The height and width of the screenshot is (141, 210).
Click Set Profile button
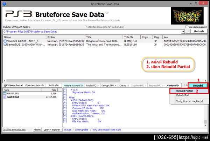pos(54,85)
